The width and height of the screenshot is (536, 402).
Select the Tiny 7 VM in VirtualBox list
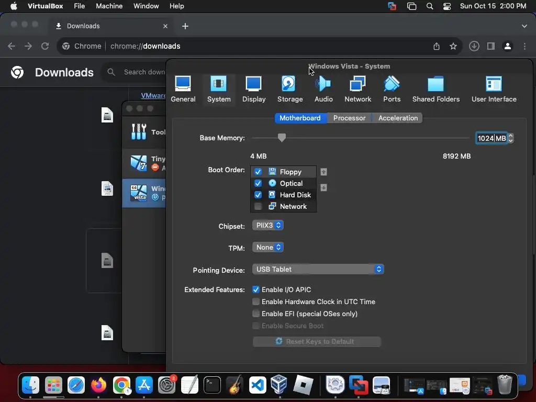tap(144, 163)
